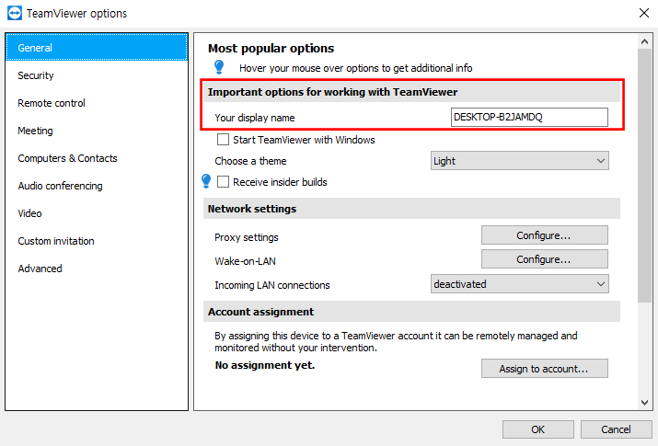This screenshot has width=658, height=446.
Task: Open the Choose a theme dropdown
Action: pyautogui.click(x=520, y=161)
